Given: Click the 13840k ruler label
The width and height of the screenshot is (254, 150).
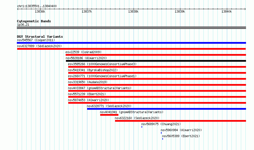Looking at the screenshot, I should click(227, 11).
